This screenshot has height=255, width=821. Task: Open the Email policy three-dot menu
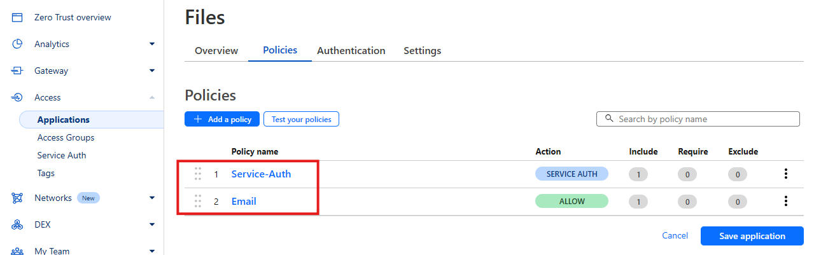[786, 202]
